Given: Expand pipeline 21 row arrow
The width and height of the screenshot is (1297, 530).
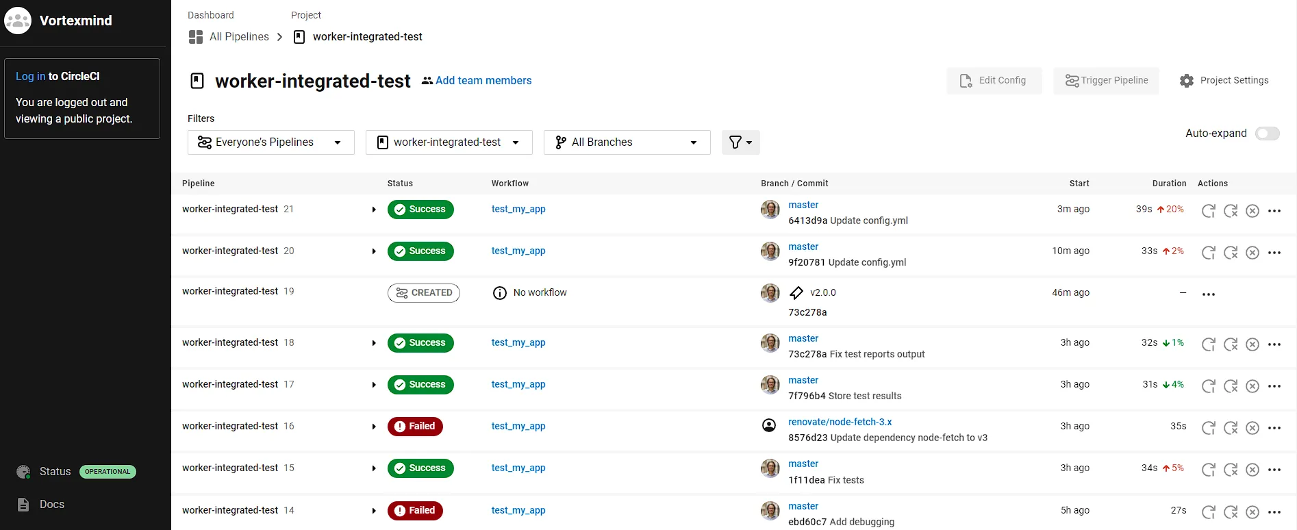Looking at the screenshot, I should (x=374, y=210).
